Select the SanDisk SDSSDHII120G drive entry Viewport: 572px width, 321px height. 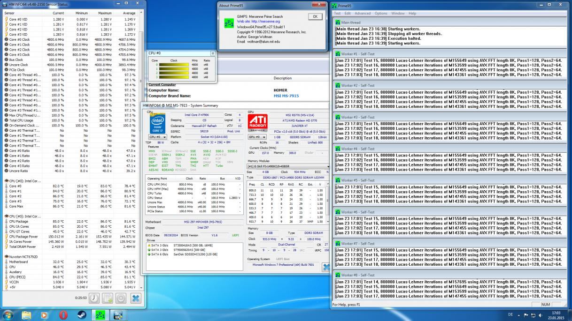tap(193, 254)
